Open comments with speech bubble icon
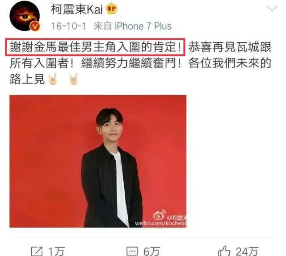Screen dimensions: 286x256 (132, 252)
